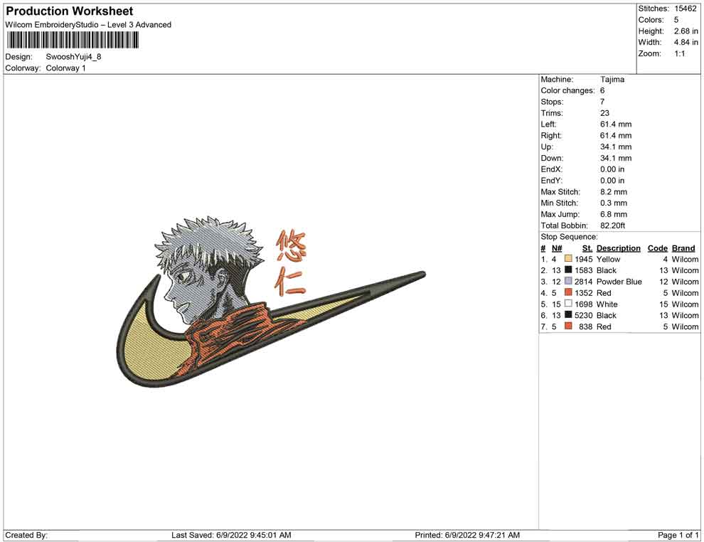Click the 'Colorway 1' value
Image resolution: width=704 pixels, height=542 pixels.
click(x=65, y=68)
